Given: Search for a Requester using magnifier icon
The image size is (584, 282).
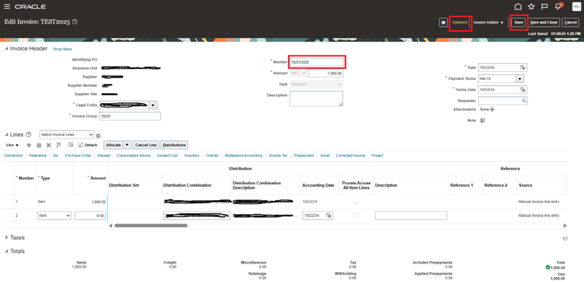Looking at the screenshot, I should (524, 101).
